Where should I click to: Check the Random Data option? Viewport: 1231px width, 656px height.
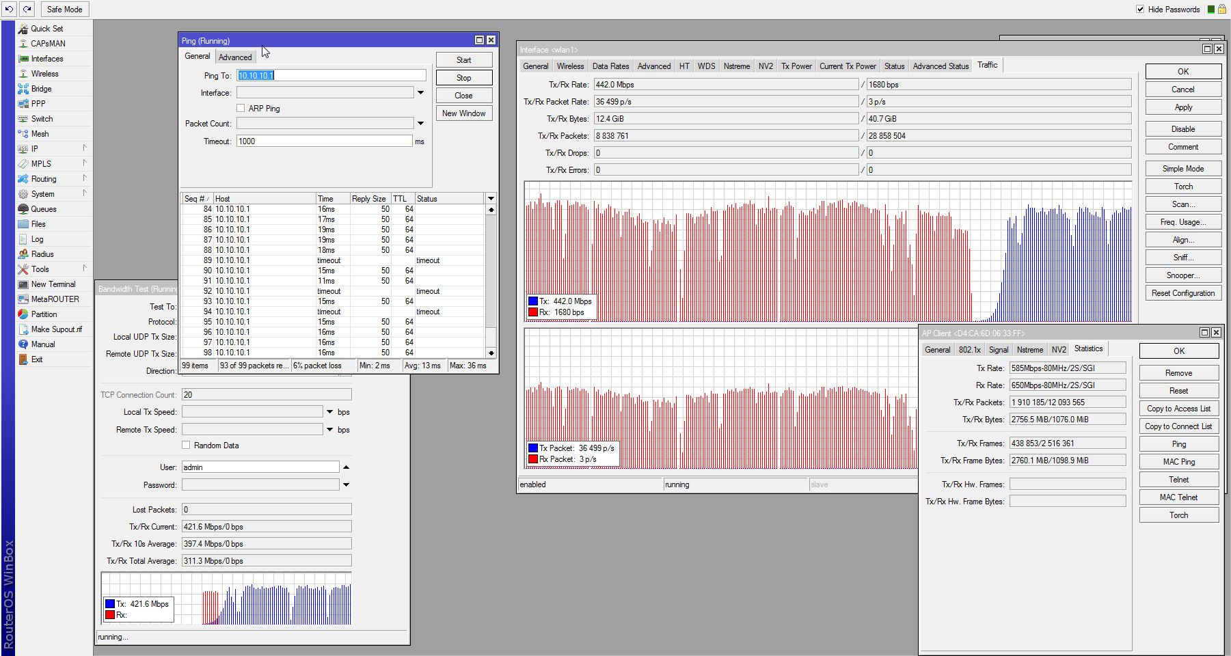coord(186,446)
